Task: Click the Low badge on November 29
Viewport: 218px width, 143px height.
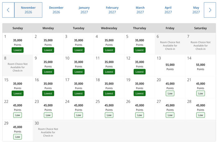Action: [x=17, y=137]
